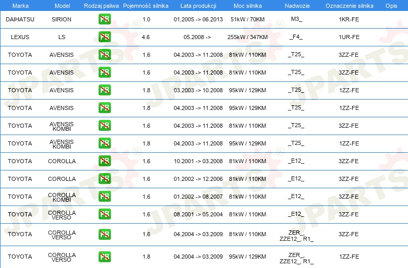This screenshot has width=408, height=268.
Task: Select the LEXUS brand cell
Action: click(20, 37)
